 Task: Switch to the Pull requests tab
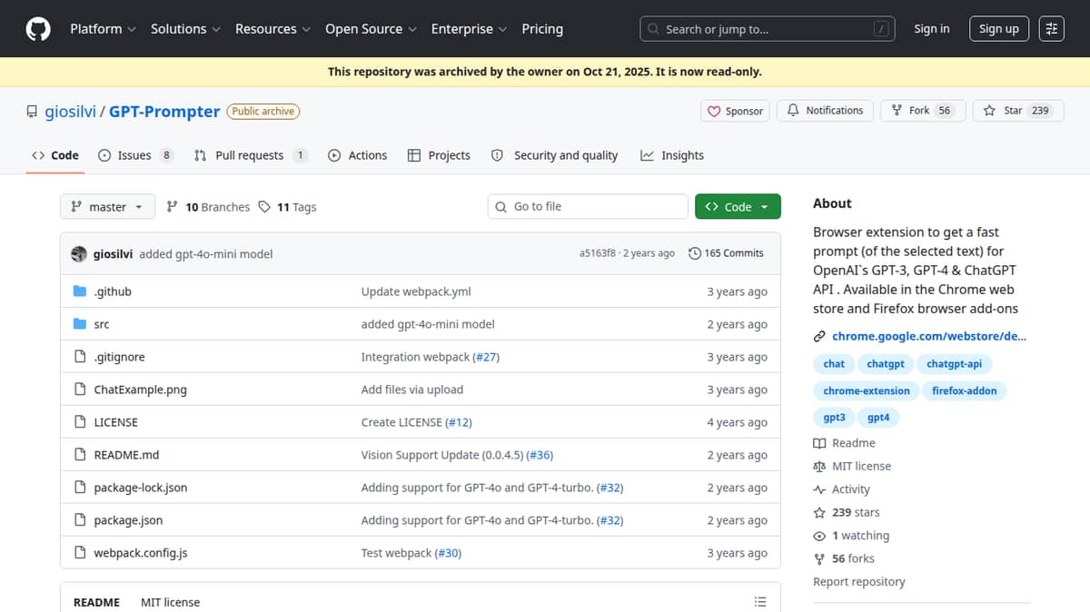click(251, 155)
